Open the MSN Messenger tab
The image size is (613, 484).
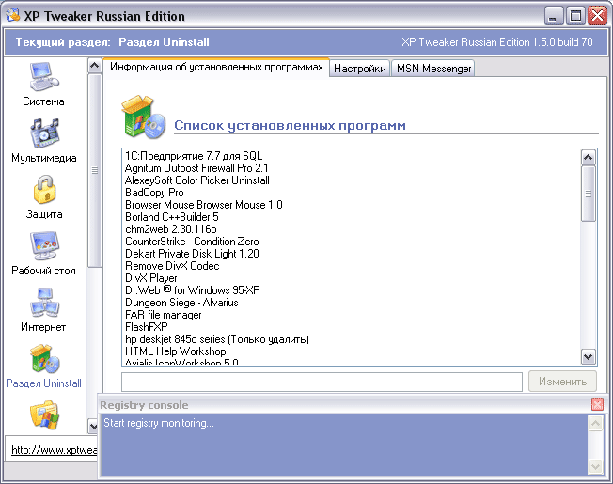point(432,69)
